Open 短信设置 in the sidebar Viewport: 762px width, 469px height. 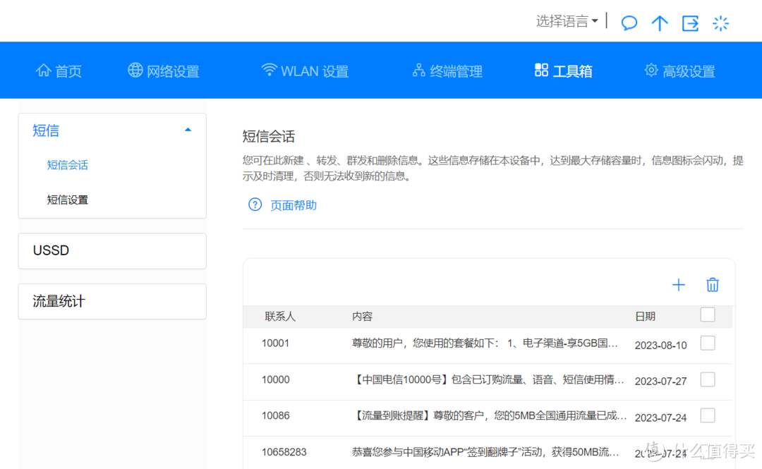tap(68, 200)
